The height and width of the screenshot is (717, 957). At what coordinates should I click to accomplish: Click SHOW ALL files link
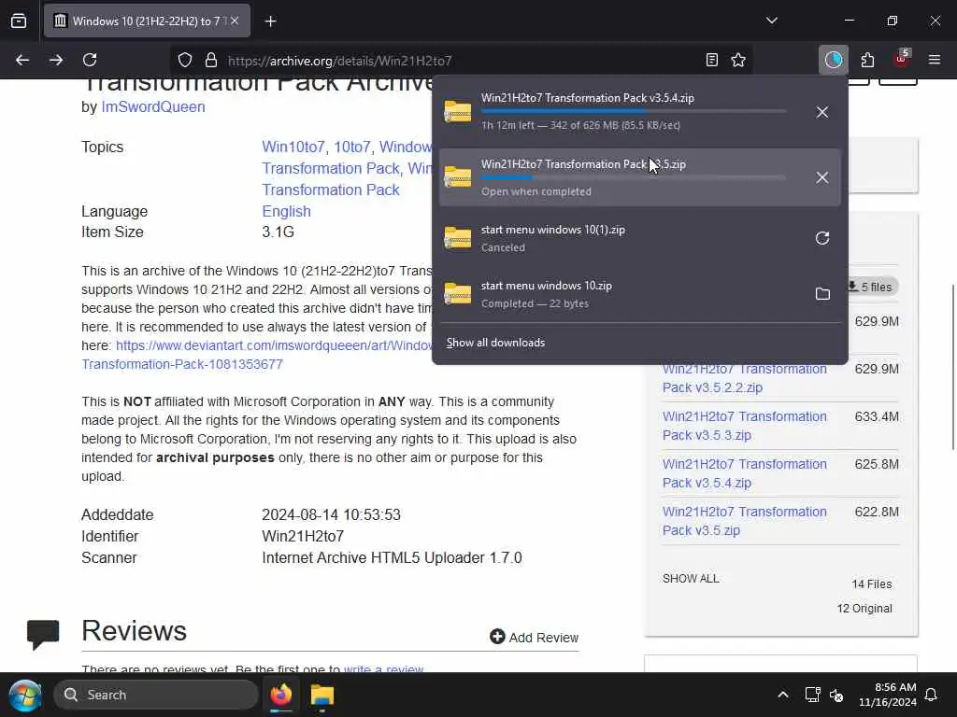691,579
